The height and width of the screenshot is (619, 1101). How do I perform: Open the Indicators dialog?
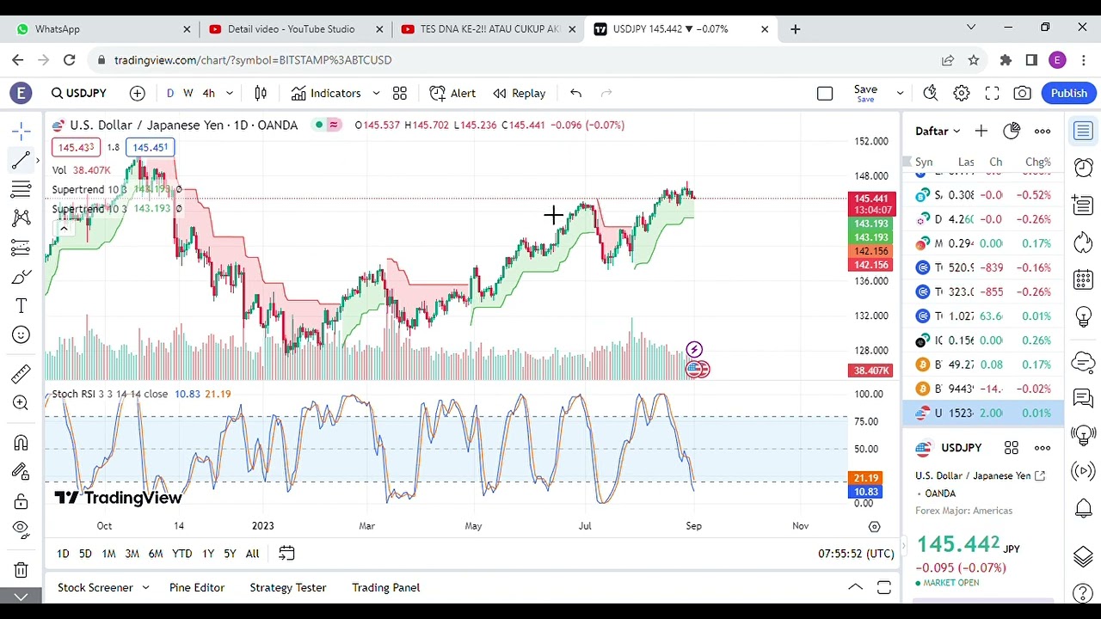coord(326,93)
